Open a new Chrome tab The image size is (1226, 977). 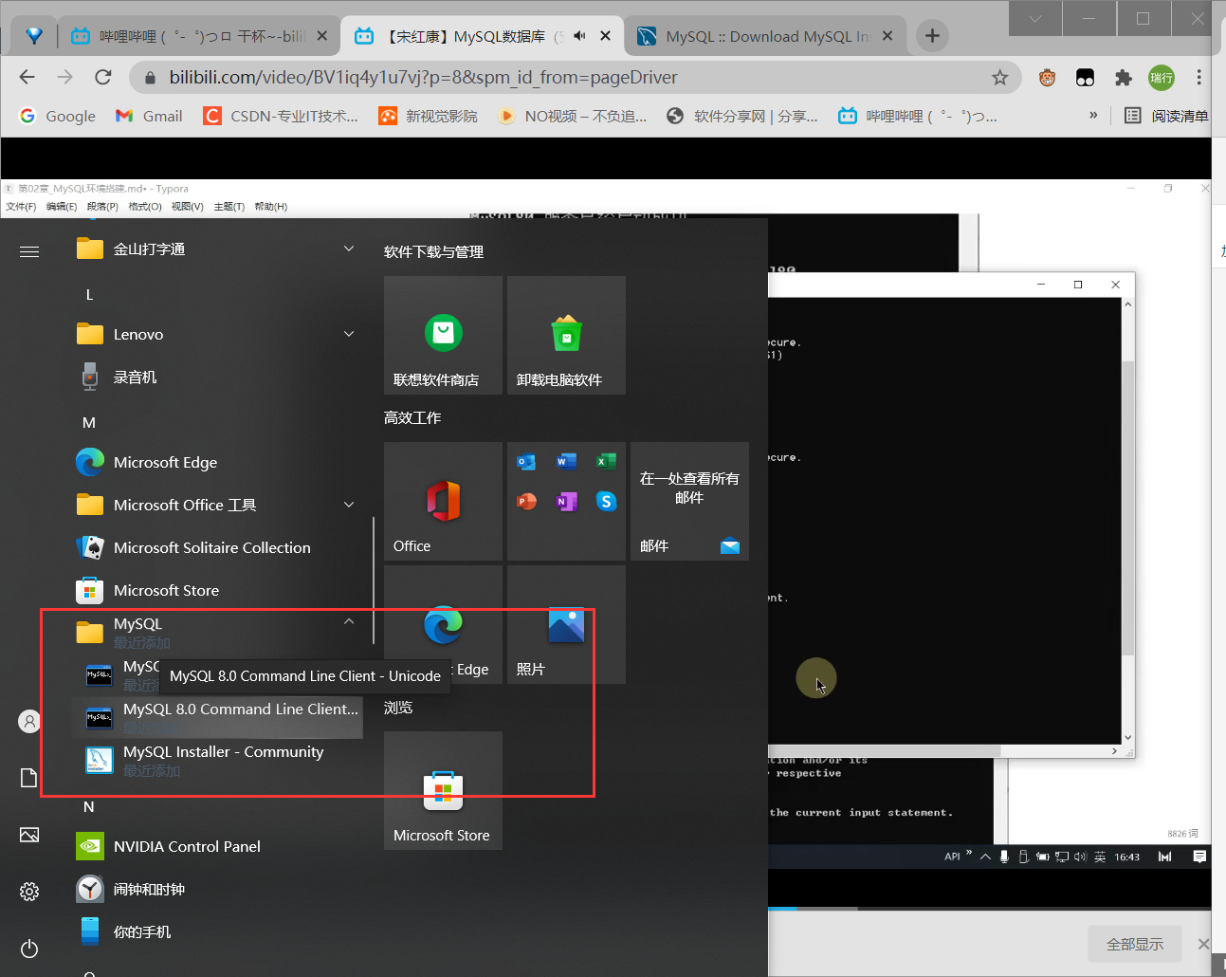932,36
